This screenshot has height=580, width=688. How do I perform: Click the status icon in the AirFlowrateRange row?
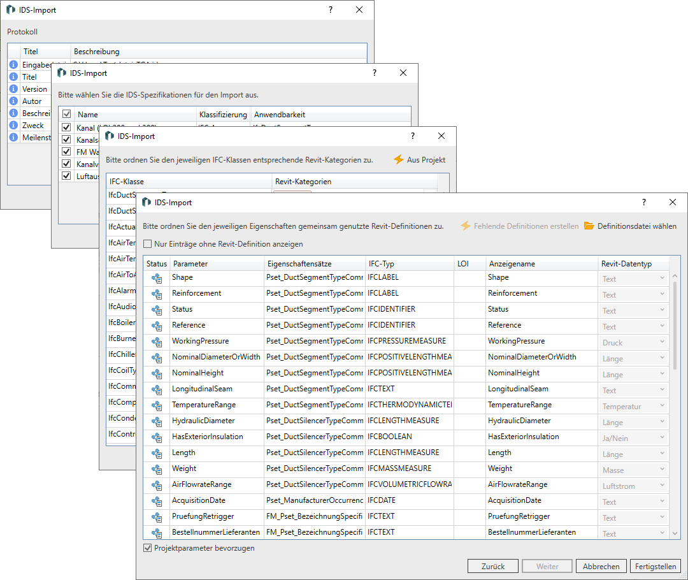tap(157, 485)
